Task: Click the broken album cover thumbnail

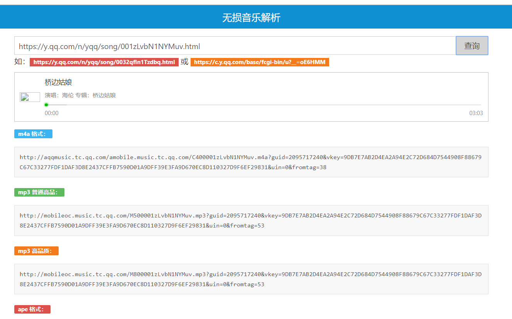Action: 30,97
